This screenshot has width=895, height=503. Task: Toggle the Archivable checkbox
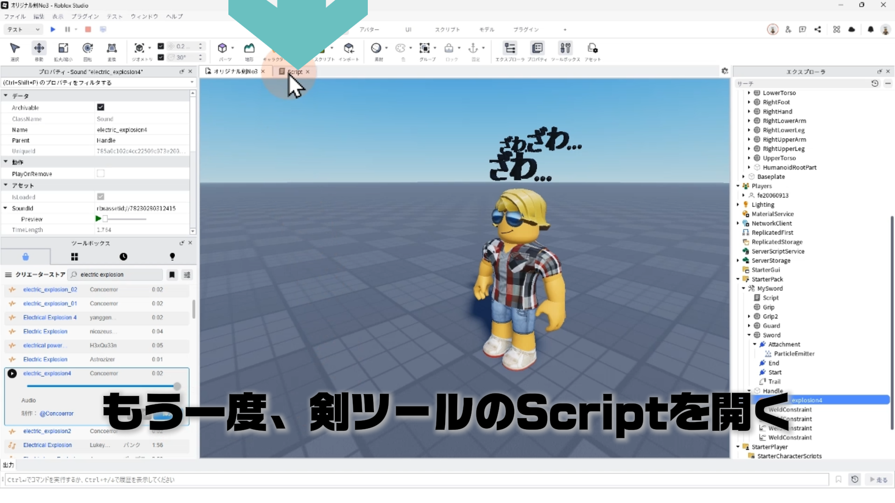click(101, 108)
